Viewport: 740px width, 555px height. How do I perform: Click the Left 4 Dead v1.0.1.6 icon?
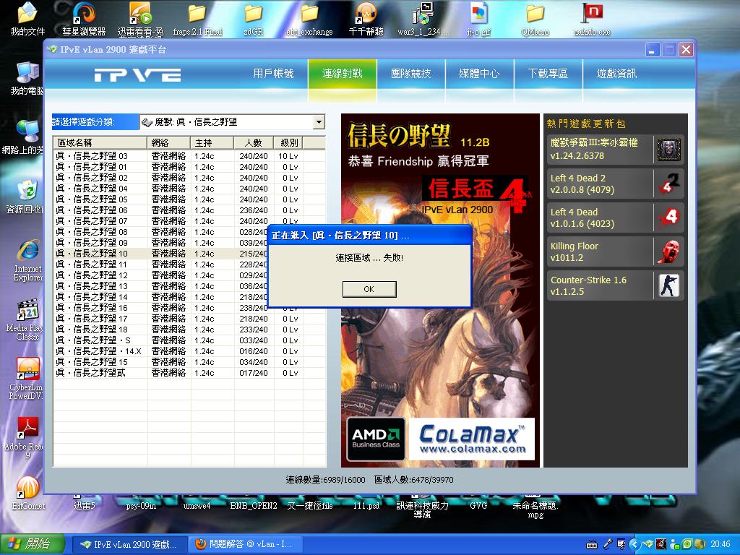(x=668, y=218)
